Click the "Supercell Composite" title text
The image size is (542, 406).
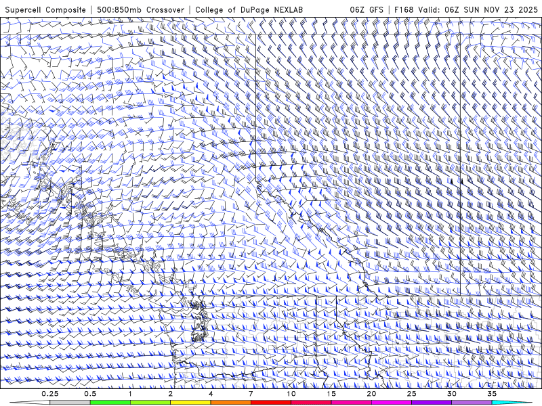coord(45,9)
